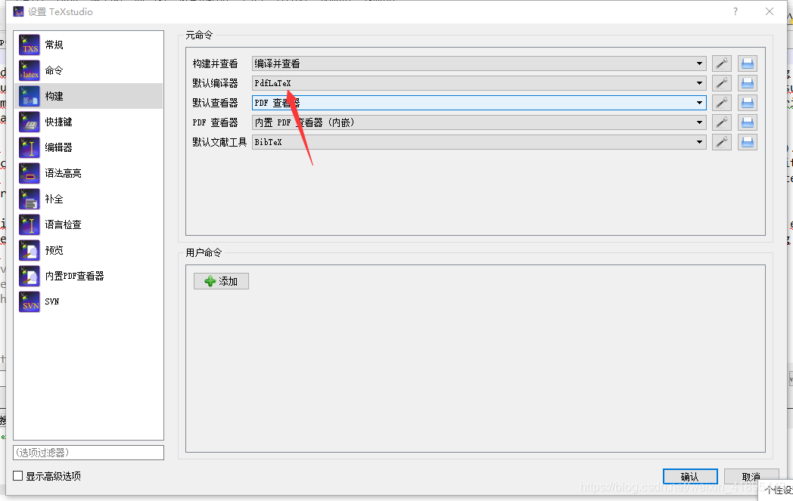The width and height of the screenshot is (793, 501).
Task: Open the 语言检查 settings icon
Action: 30,224
